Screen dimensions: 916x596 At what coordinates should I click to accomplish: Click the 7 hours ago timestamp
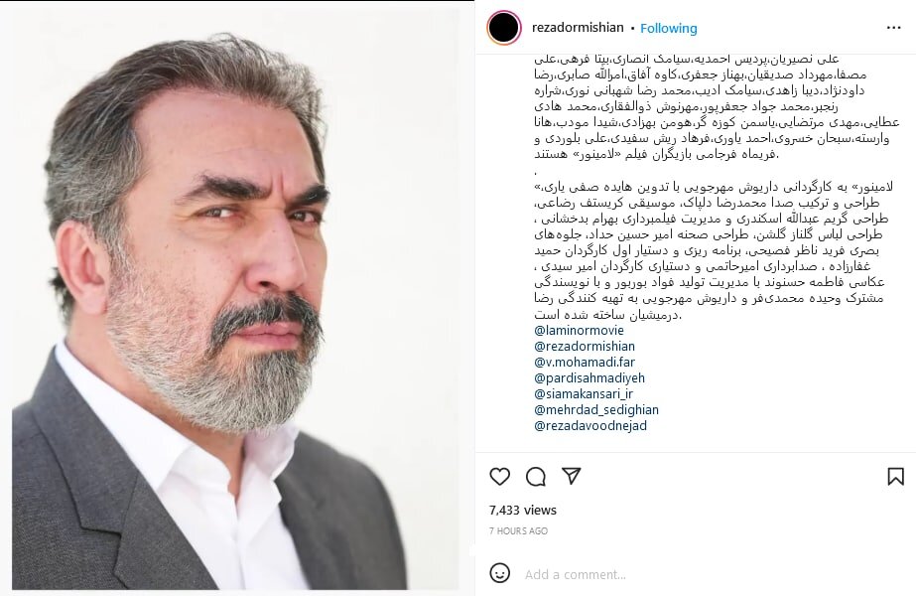coord(518,531)
